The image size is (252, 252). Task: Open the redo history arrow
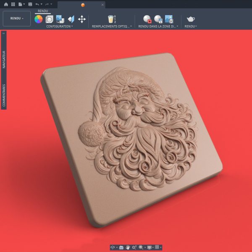coord(51,4)
